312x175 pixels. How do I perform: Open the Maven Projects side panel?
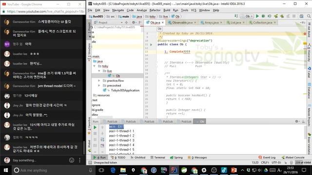click(x=309, y=115)
